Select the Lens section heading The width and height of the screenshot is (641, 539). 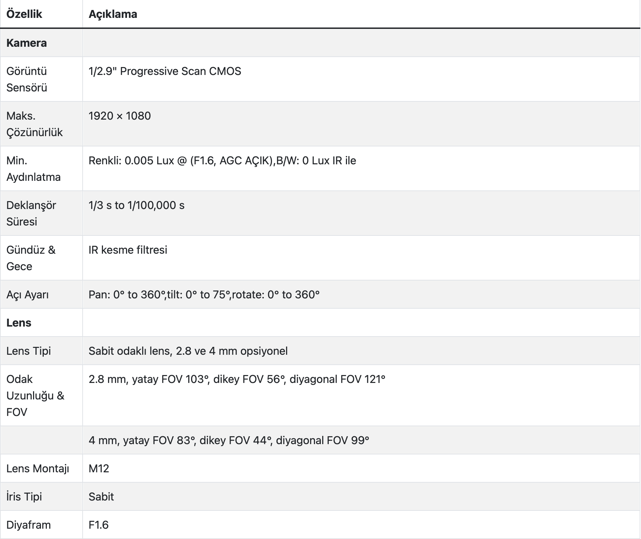tap(19, 323)
